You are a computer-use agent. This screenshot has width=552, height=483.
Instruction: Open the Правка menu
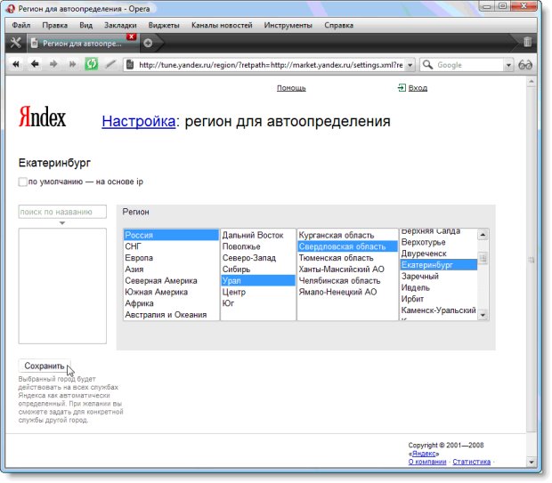[x=55, y=25]
